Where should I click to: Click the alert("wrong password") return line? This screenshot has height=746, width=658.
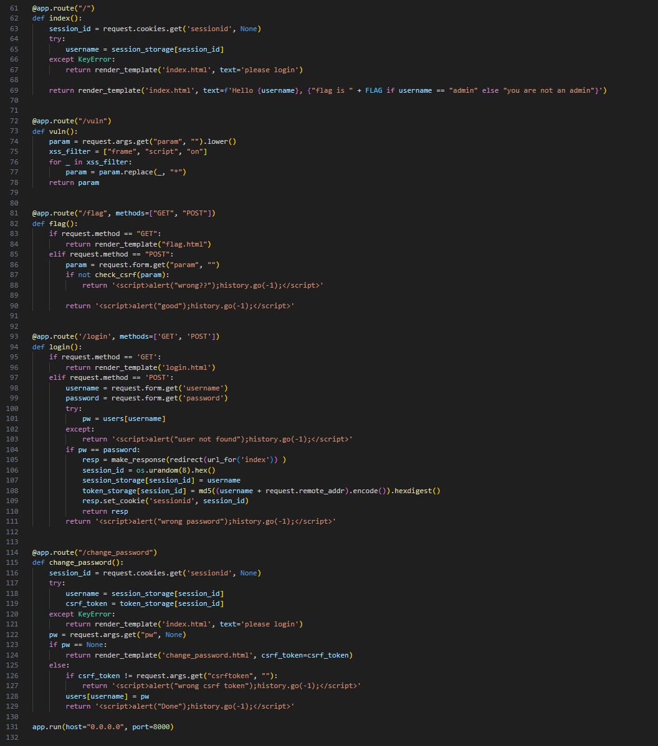(201, 521)
